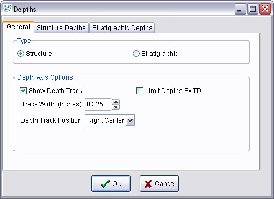The height and width of the screenshot is (199, 274).
Task: Dismiss the dialog with Cancel button
Action: point(159,184)
